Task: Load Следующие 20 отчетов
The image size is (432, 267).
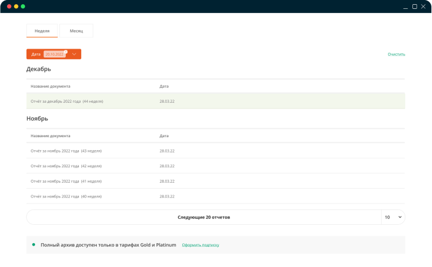Action: click(204, 217)
